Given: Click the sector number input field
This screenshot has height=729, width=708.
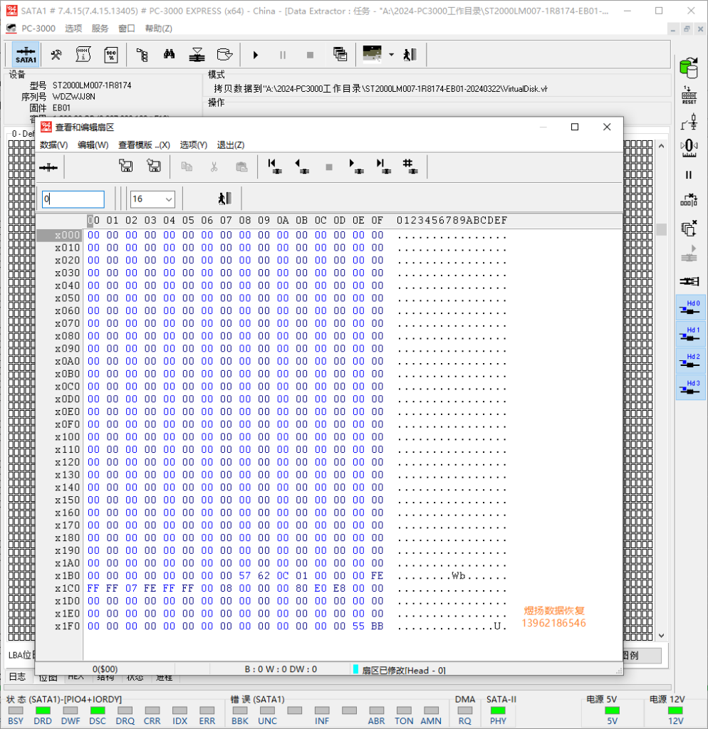Looking at the screenshot, I should pyautogui.click(x=73, y=199).
